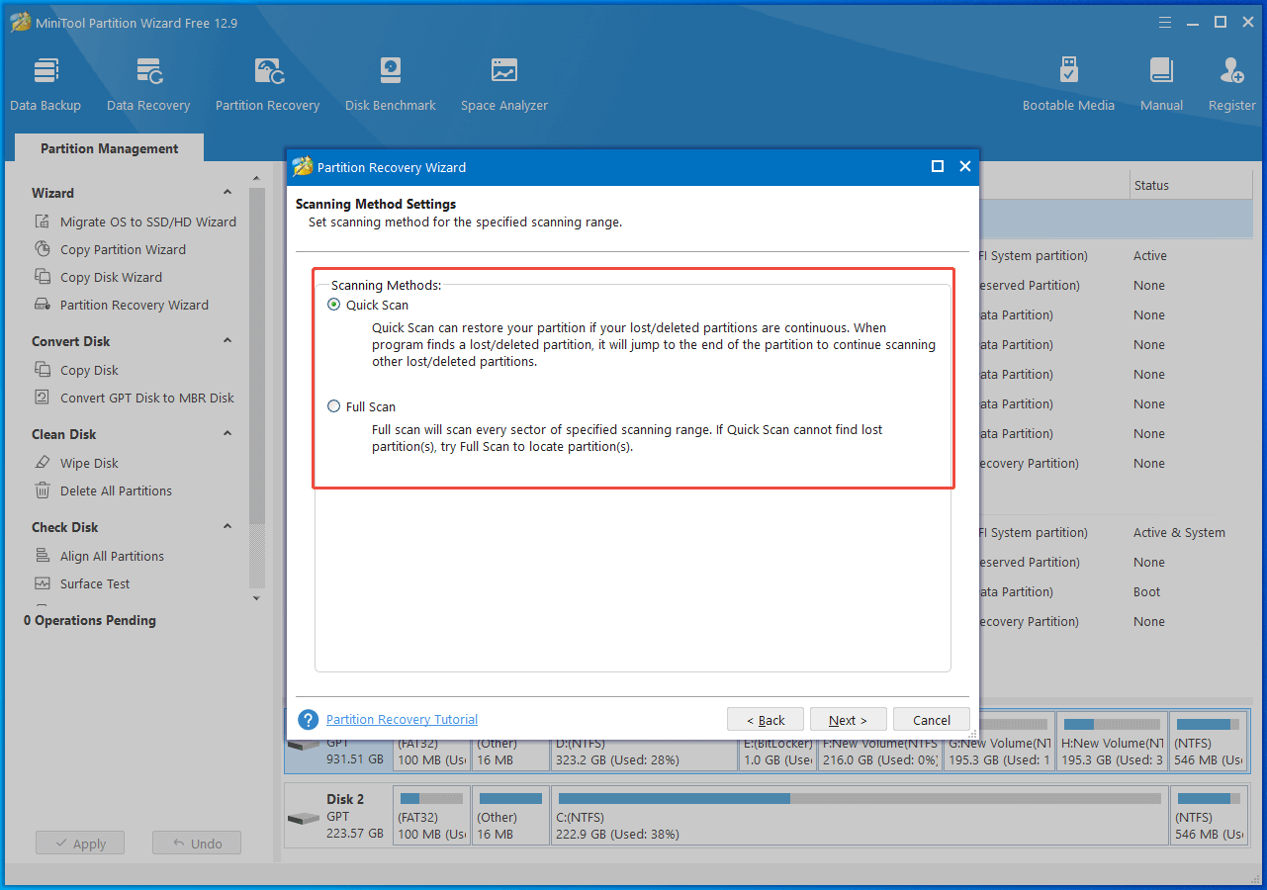
Task: Click the Register icon
Action: pos(1231,84)
